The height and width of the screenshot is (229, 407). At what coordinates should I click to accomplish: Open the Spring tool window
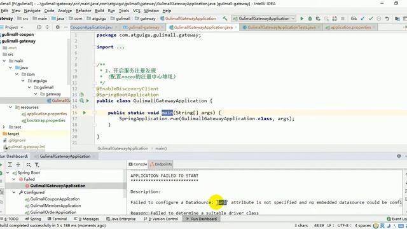point(33,219)
